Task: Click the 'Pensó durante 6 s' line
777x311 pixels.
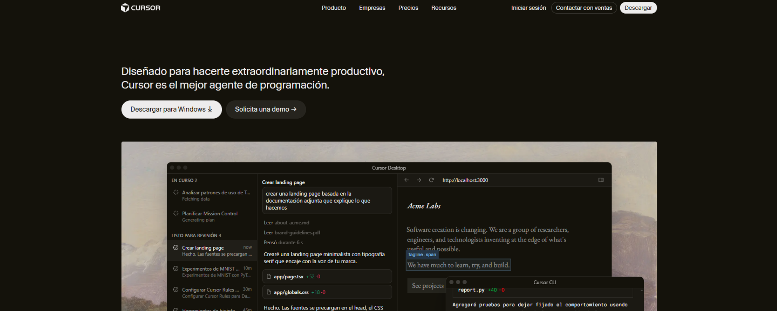Action: [283, 242]
